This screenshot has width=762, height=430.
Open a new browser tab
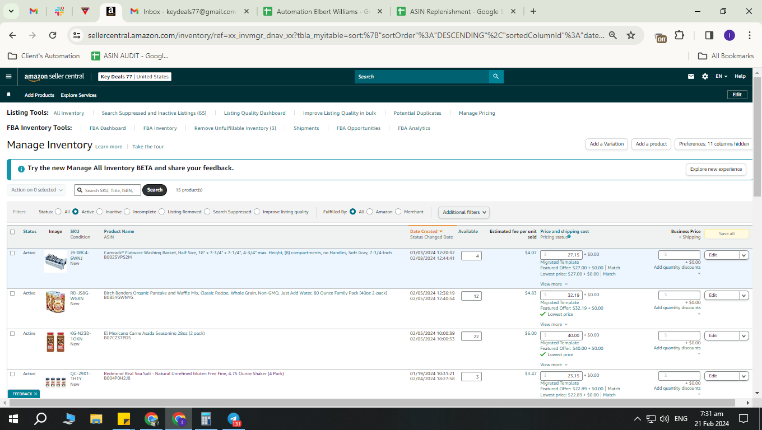(533, 11)
